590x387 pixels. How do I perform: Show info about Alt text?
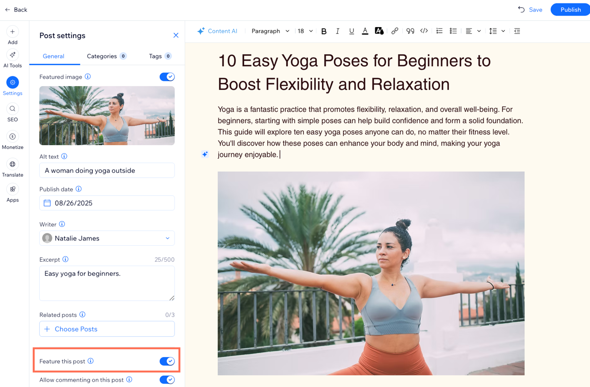tap(64, 156)
